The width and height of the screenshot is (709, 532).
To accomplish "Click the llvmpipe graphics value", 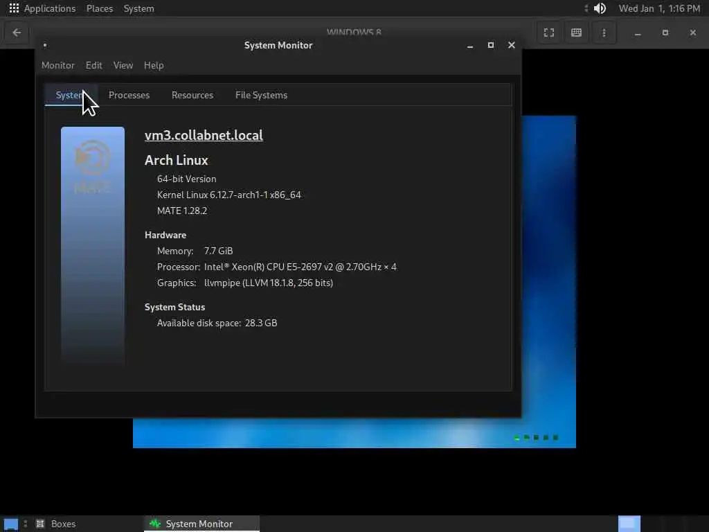I will (269, 283).
